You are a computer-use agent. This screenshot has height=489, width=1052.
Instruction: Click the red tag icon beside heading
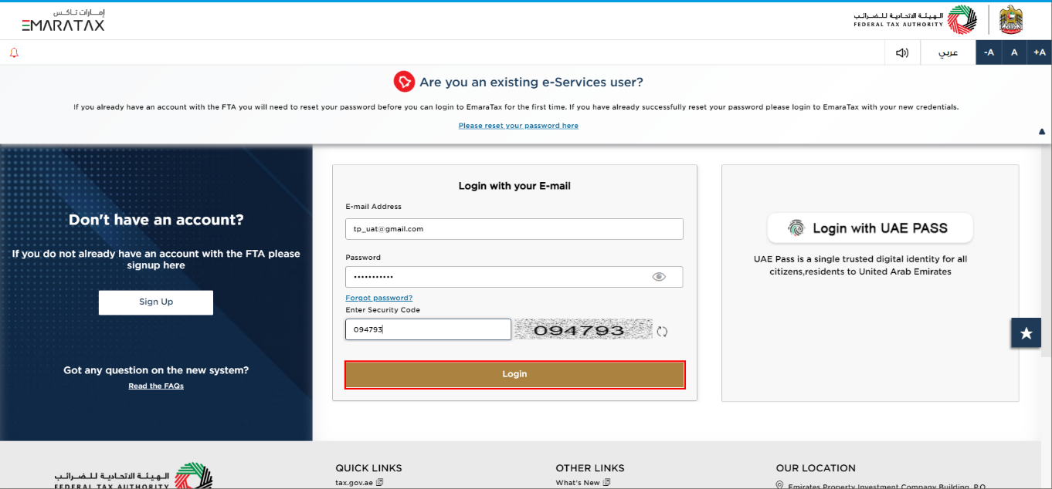pos(404,82)
